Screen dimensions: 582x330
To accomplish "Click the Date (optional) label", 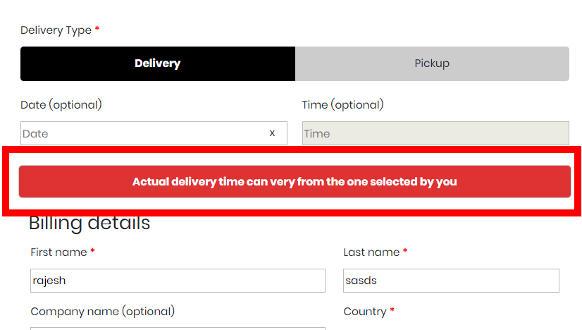I will click(x=61, y=104).
